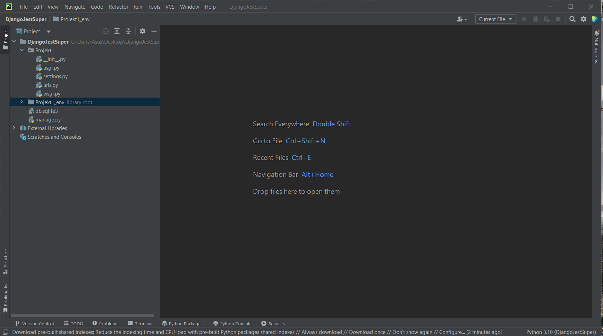Click Expand All in Project panel

117,31
